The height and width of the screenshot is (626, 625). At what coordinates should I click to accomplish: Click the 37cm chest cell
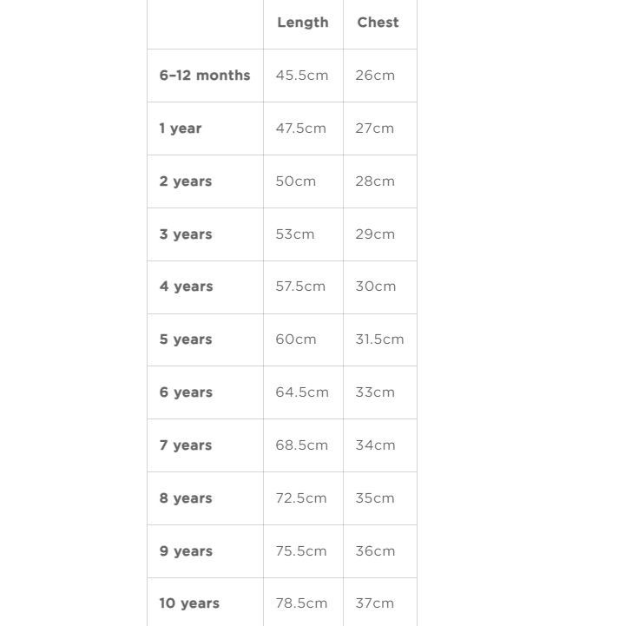tap(375, 603)
